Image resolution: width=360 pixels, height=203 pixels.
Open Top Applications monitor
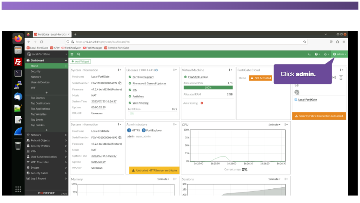pyautogui.click(x=41, y=109)
